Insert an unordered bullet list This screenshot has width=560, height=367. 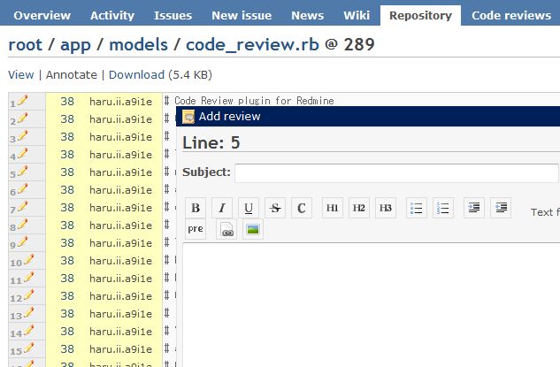click(417, 208)
